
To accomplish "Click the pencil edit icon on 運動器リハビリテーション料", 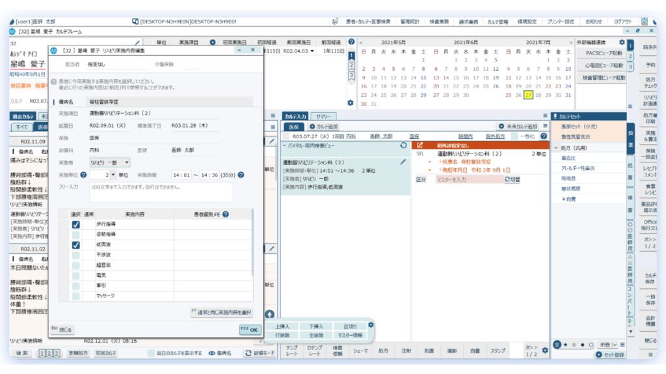I will point(403,162).
